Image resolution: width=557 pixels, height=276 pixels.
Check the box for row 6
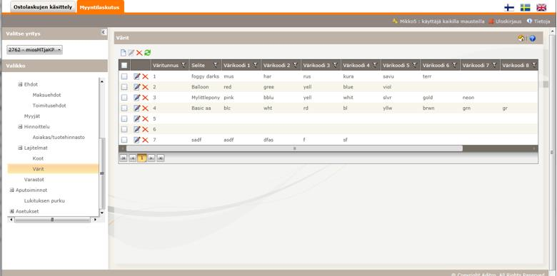[x=124, y=130]
